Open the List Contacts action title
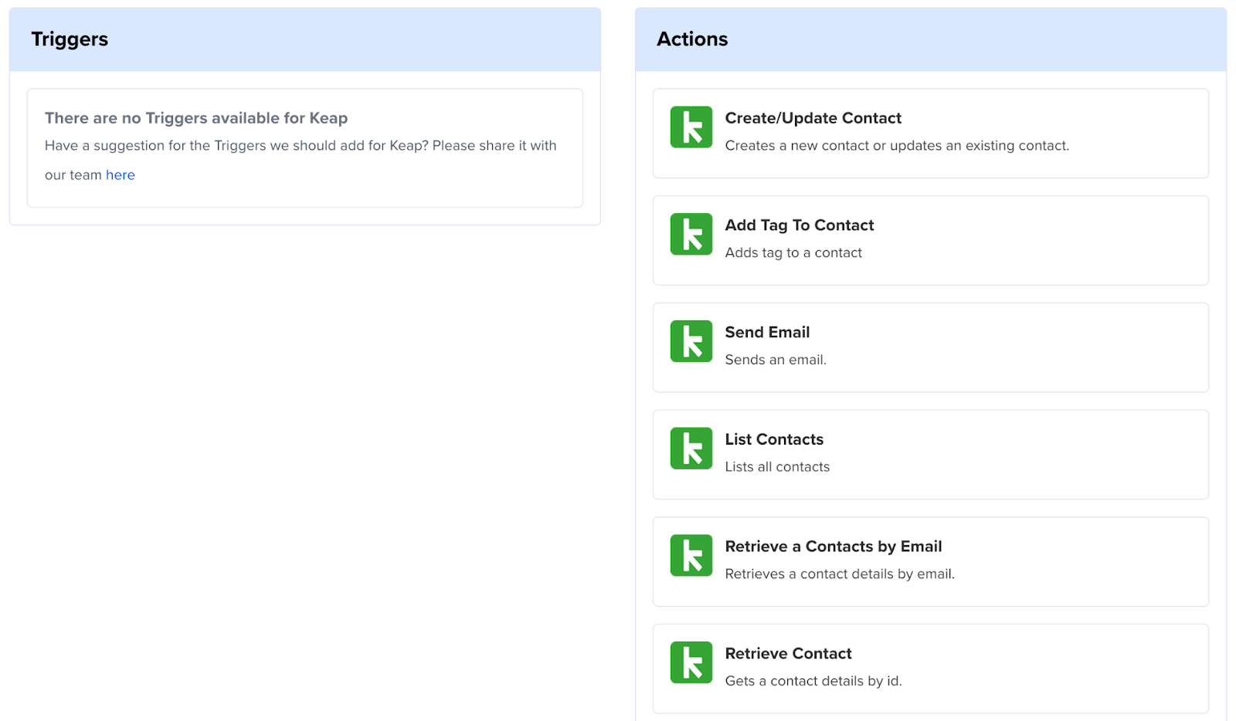The height and width of the screenshot is (721, 1236). [x=773, y=440]
